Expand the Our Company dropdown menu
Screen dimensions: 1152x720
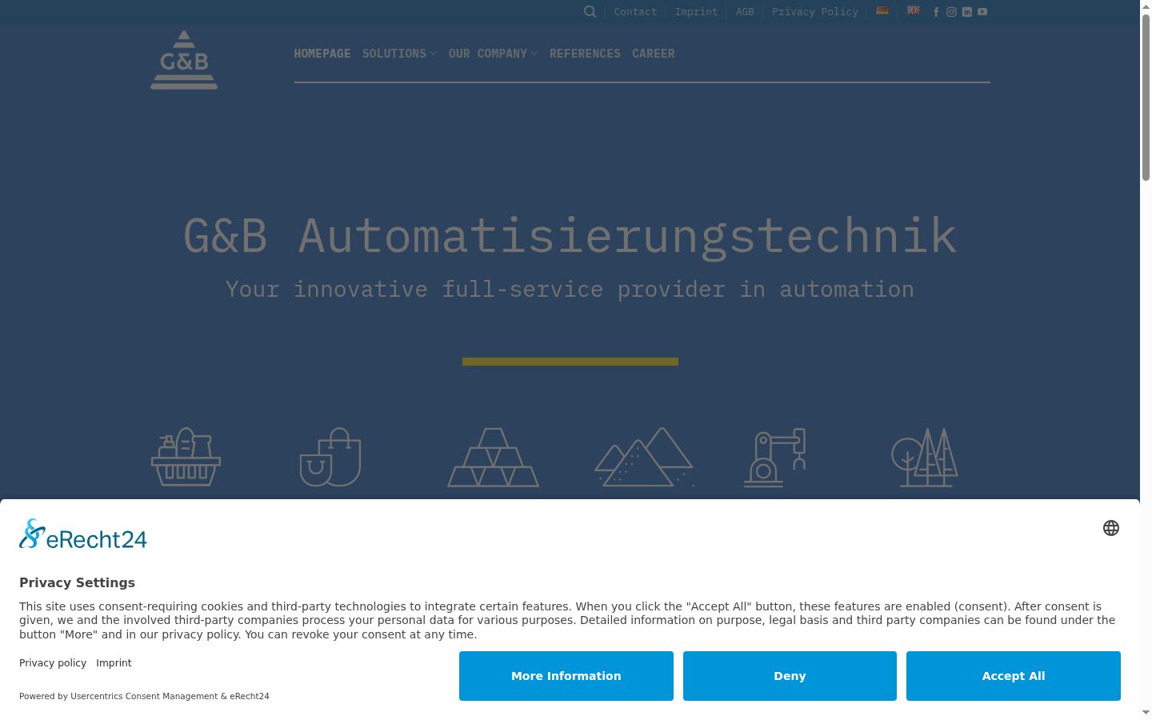tap(493, 54)
